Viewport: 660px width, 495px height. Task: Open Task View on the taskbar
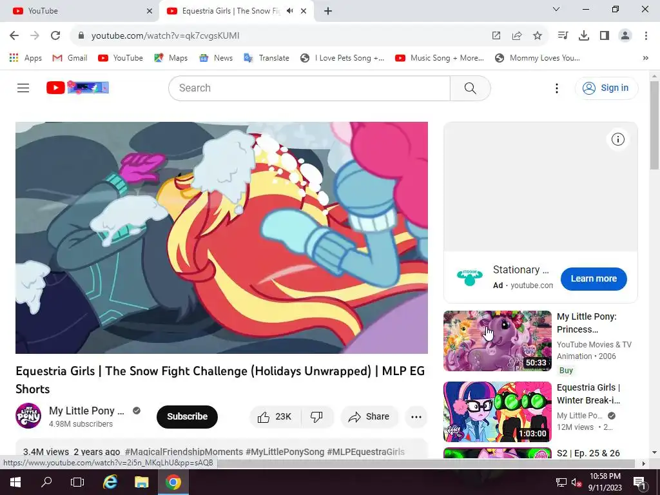click(77, 482)
